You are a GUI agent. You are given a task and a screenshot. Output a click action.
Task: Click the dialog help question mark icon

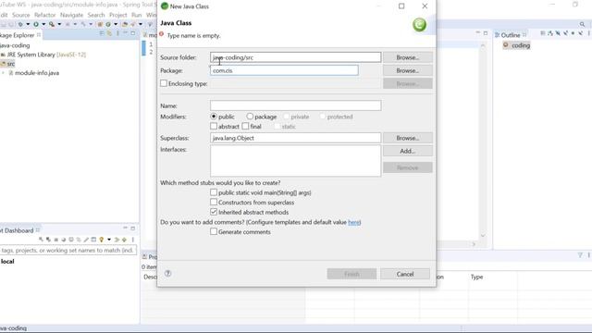[168, 274]
